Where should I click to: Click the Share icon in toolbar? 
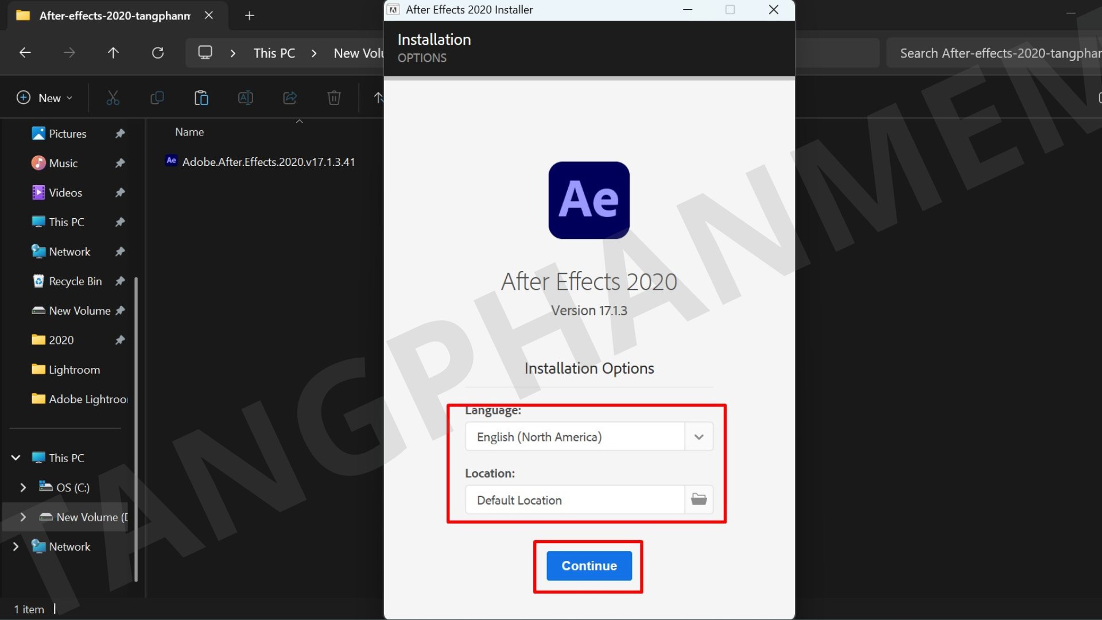290,98
